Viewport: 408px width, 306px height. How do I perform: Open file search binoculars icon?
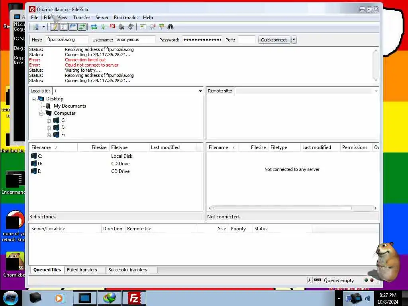171,27
